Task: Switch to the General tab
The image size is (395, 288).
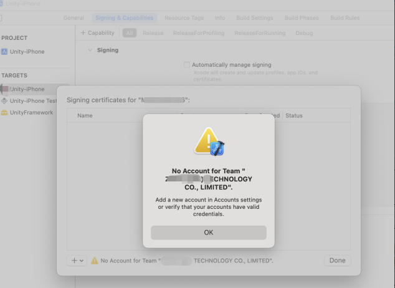Action: coord(74,18)
